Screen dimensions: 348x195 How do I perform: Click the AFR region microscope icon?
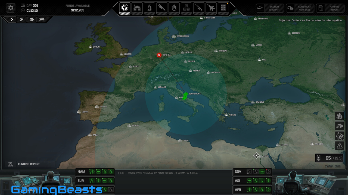pyautogui.click(x=268, y=190)
